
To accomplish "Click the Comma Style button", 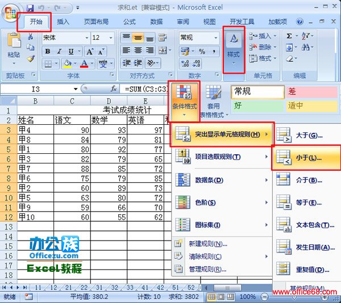I will tap(214, 52).
